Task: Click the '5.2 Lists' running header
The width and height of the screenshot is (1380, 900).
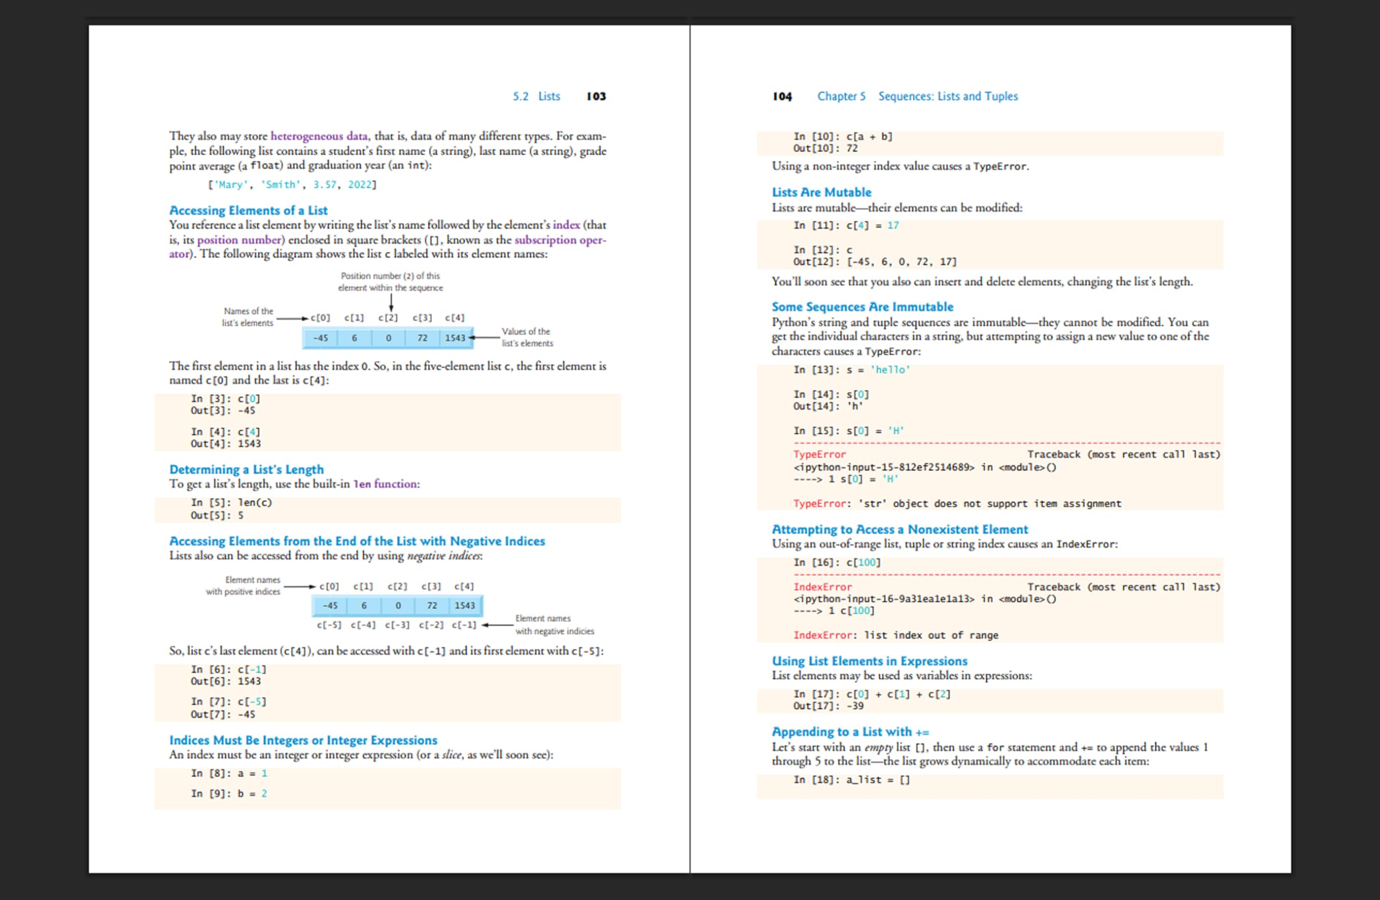Action: tap(536, 96)
